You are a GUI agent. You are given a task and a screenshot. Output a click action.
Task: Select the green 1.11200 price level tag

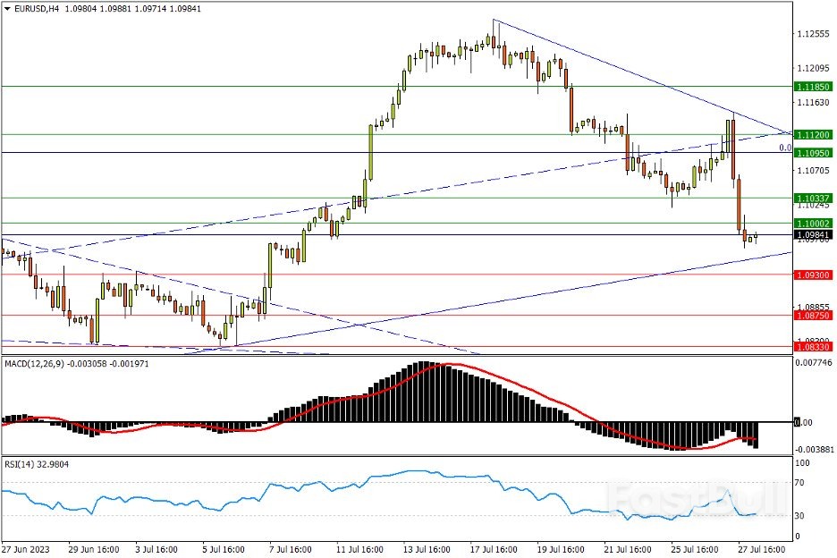813,134
